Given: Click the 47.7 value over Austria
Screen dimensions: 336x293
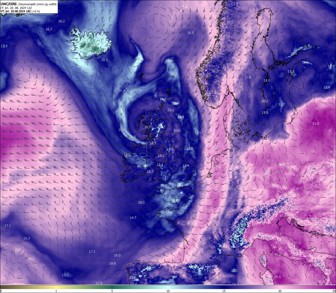Looking at the screenshot, I should point(299,189).
